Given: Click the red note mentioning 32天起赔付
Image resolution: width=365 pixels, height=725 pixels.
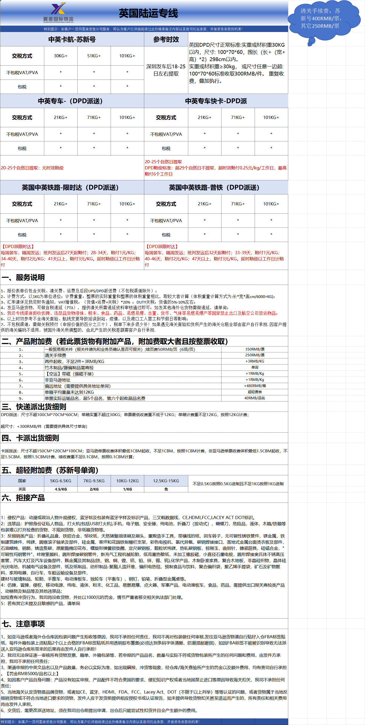Looking at the screenshot, I should [216, 256].
